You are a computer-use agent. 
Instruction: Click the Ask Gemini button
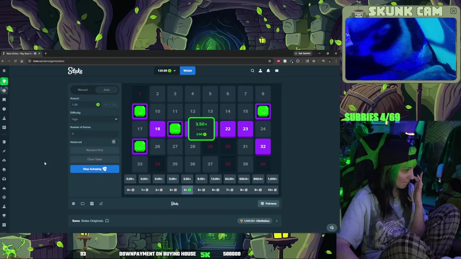click(x=303, y=53)
